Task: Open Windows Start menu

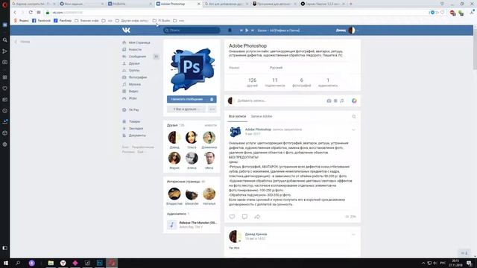Action: pyautogui.click(x=6, y=263)
